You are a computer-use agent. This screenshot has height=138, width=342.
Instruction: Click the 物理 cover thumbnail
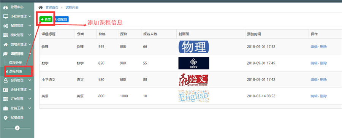194,47
